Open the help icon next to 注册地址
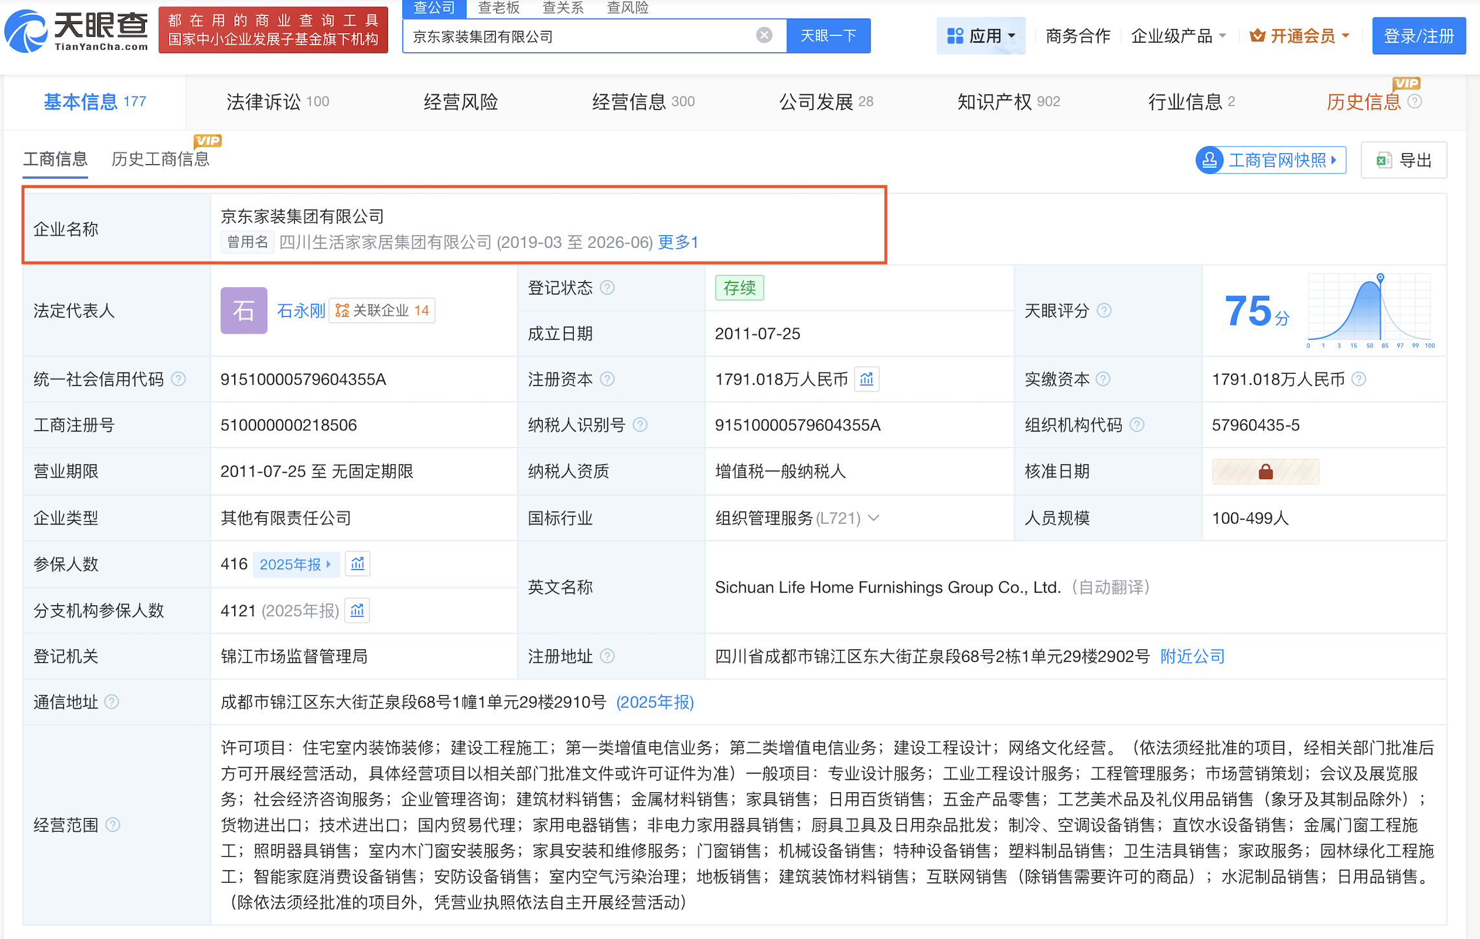1480x939 pixels. pos(607,657)
